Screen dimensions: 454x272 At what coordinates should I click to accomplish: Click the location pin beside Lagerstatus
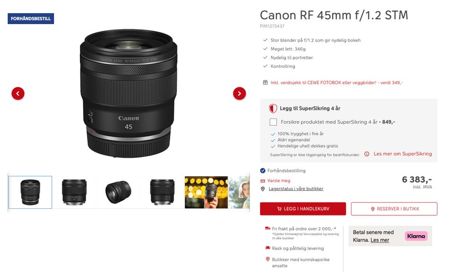(x=262, y=189)
